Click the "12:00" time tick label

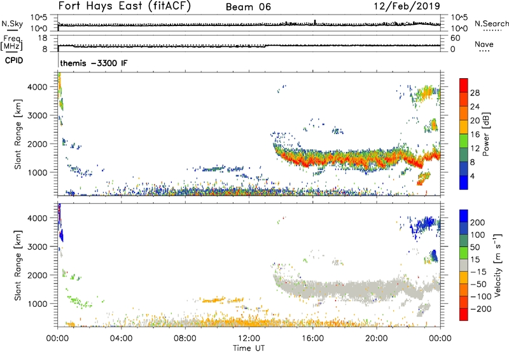coord(249,339)
